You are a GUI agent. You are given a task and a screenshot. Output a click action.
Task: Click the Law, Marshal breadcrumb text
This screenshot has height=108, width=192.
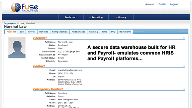27,23
